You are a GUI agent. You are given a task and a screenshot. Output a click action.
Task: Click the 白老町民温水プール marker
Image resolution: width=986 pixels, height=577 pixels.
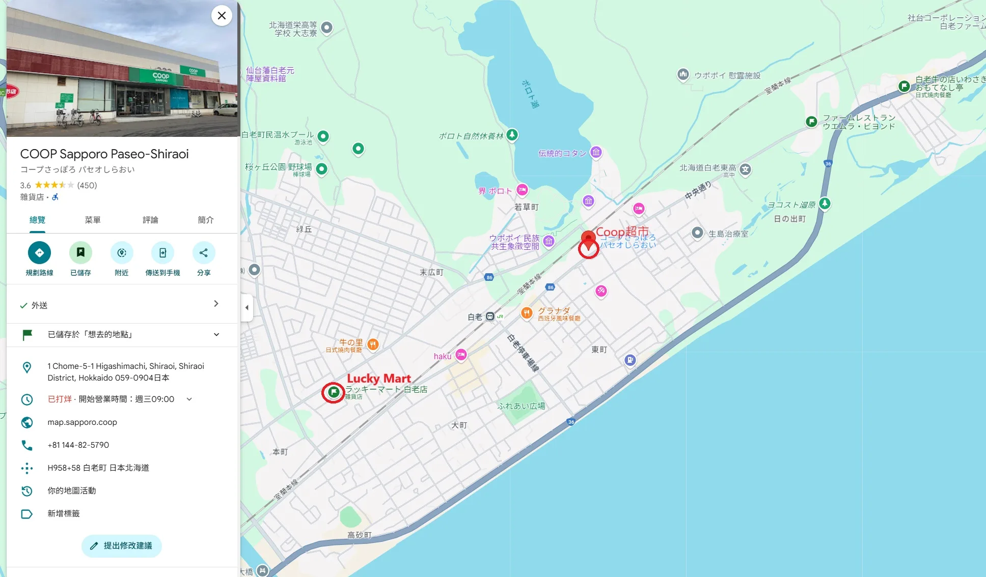323,136
